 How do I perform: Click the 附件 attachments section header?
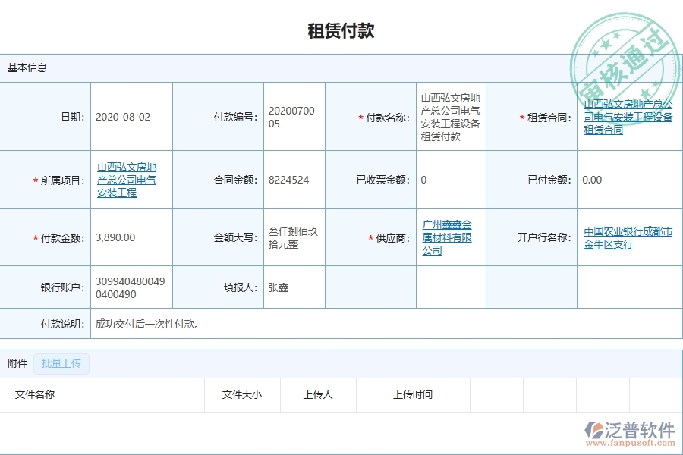click(14, 364)
